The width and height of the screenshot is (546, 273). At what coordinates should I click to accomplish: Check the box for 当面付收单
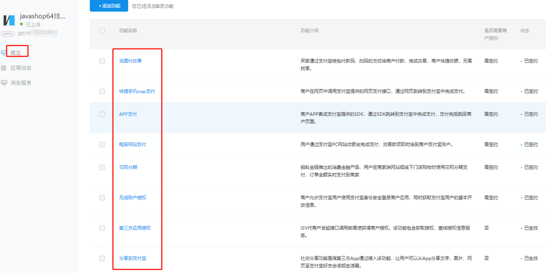(102, 61)
